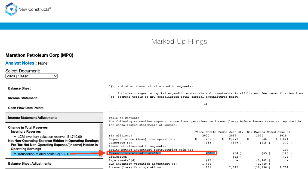Screen dimensions: 308x169
Task: Click the New Constructs brand name text
Action: coord(35,9)
